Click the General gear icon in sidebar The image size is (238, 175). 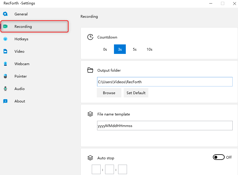tap(5, 14)
